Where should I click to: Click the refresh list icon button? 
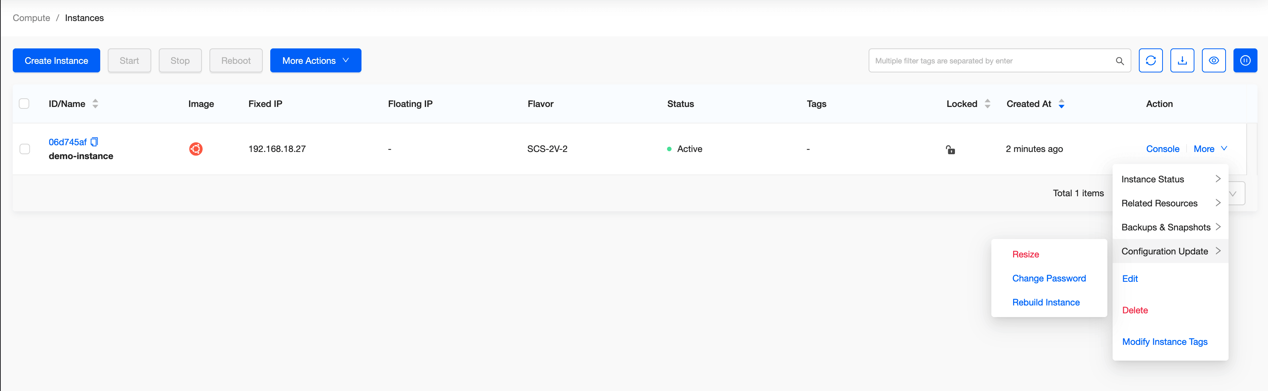coord(1151,60)
